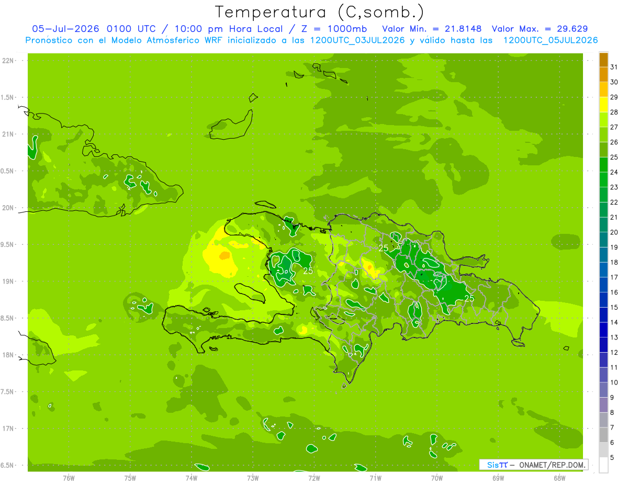Click the swatch between 26 and 27
The image size is (628, 485).
click(603, 134)
